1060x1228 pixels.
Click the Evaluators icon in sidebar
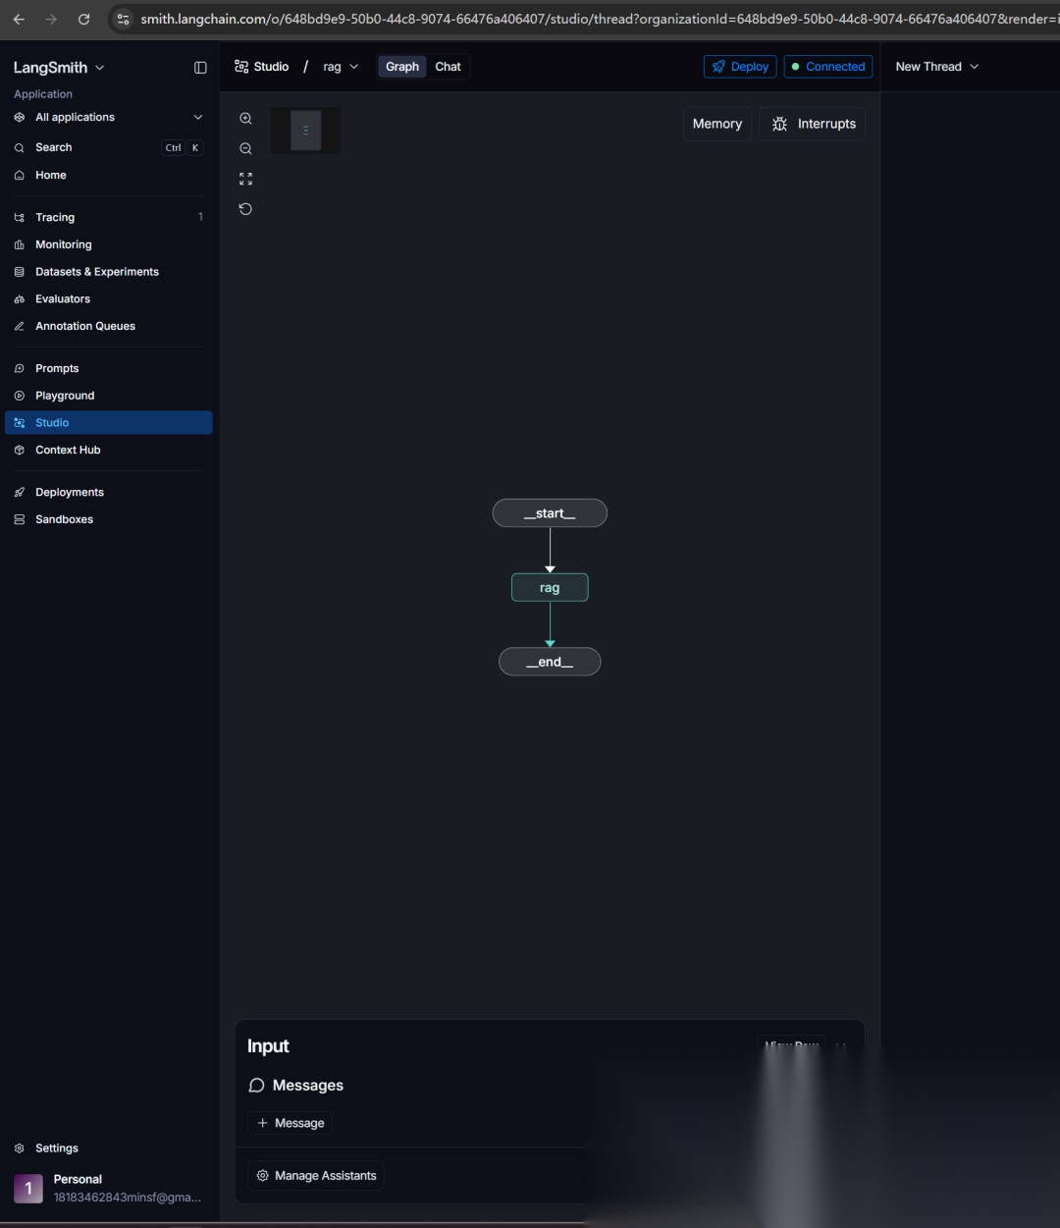point(20,298)
